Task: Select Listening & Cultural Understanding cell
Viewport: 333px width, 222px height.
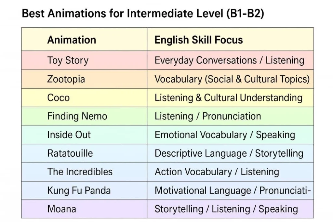Action: coord(231,98)
